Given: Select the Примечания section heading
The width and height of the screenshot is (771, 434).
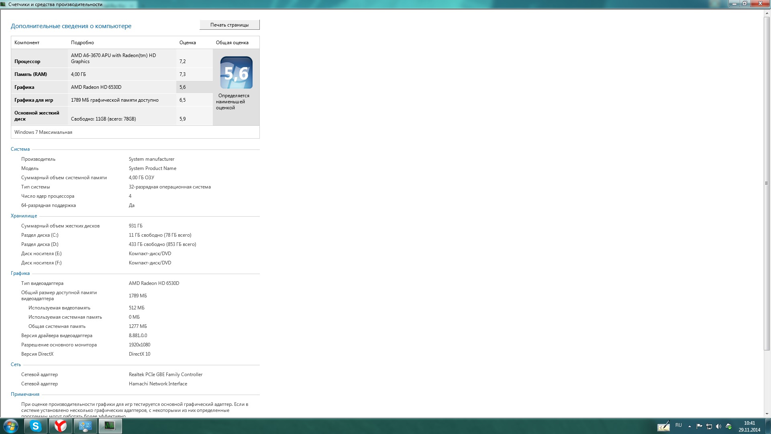Looking at the screenshot, I should click(25, 394).
